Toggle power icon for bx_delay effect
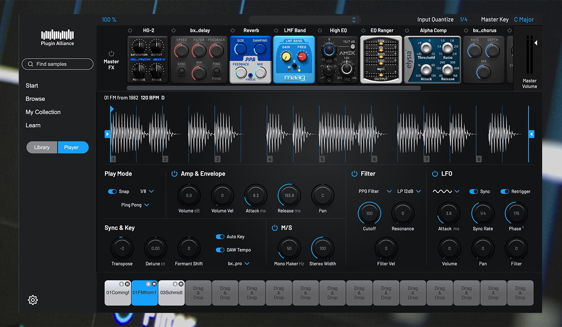The width and height of the screenshot is (562, 327). (173, 30)
